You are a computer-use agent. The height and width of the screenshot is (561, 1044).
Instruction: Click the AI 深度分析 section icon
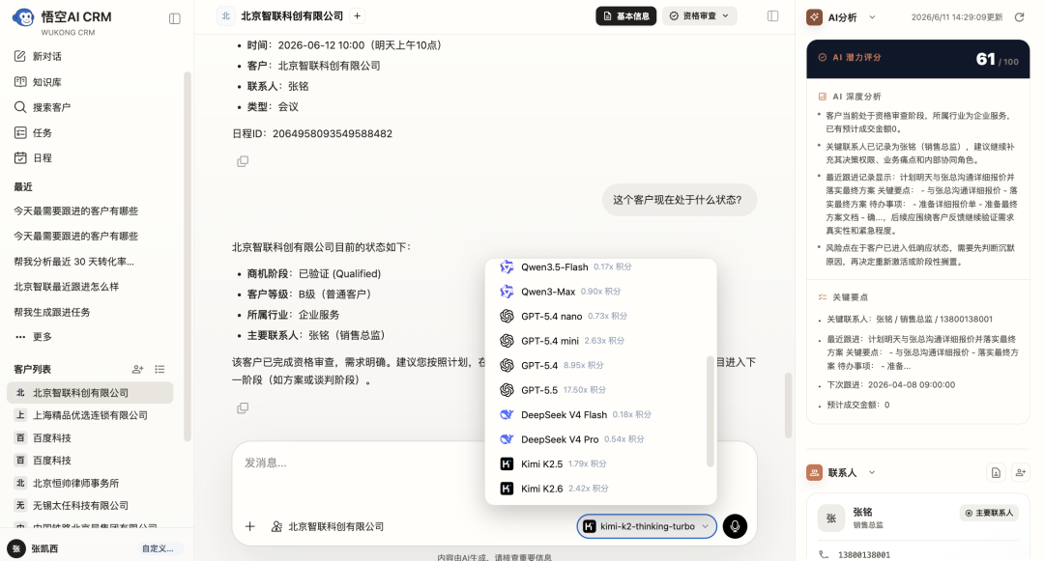[823, 97]
